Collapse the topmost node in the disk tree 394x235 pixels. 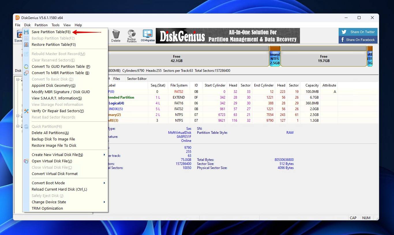coord(18,79)
